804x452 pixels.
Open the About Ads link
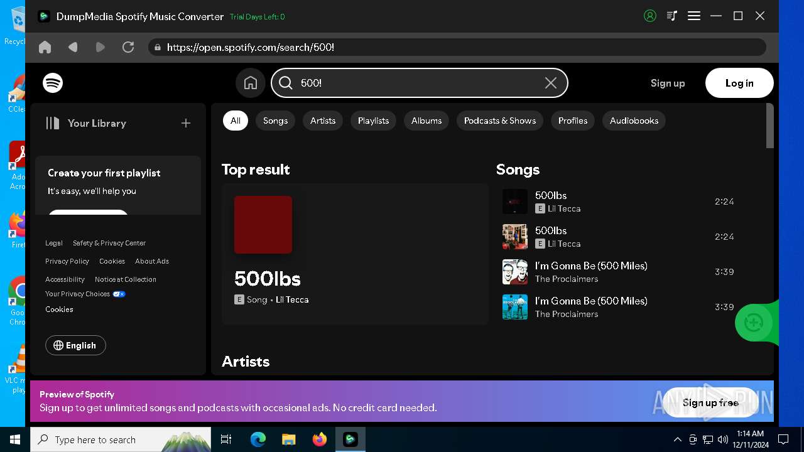152,261
